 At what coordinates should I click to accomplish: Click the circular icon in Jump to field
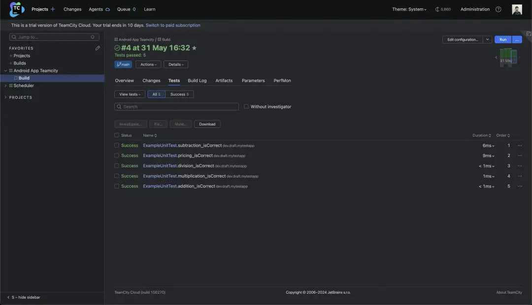click(x=93, y=37)
